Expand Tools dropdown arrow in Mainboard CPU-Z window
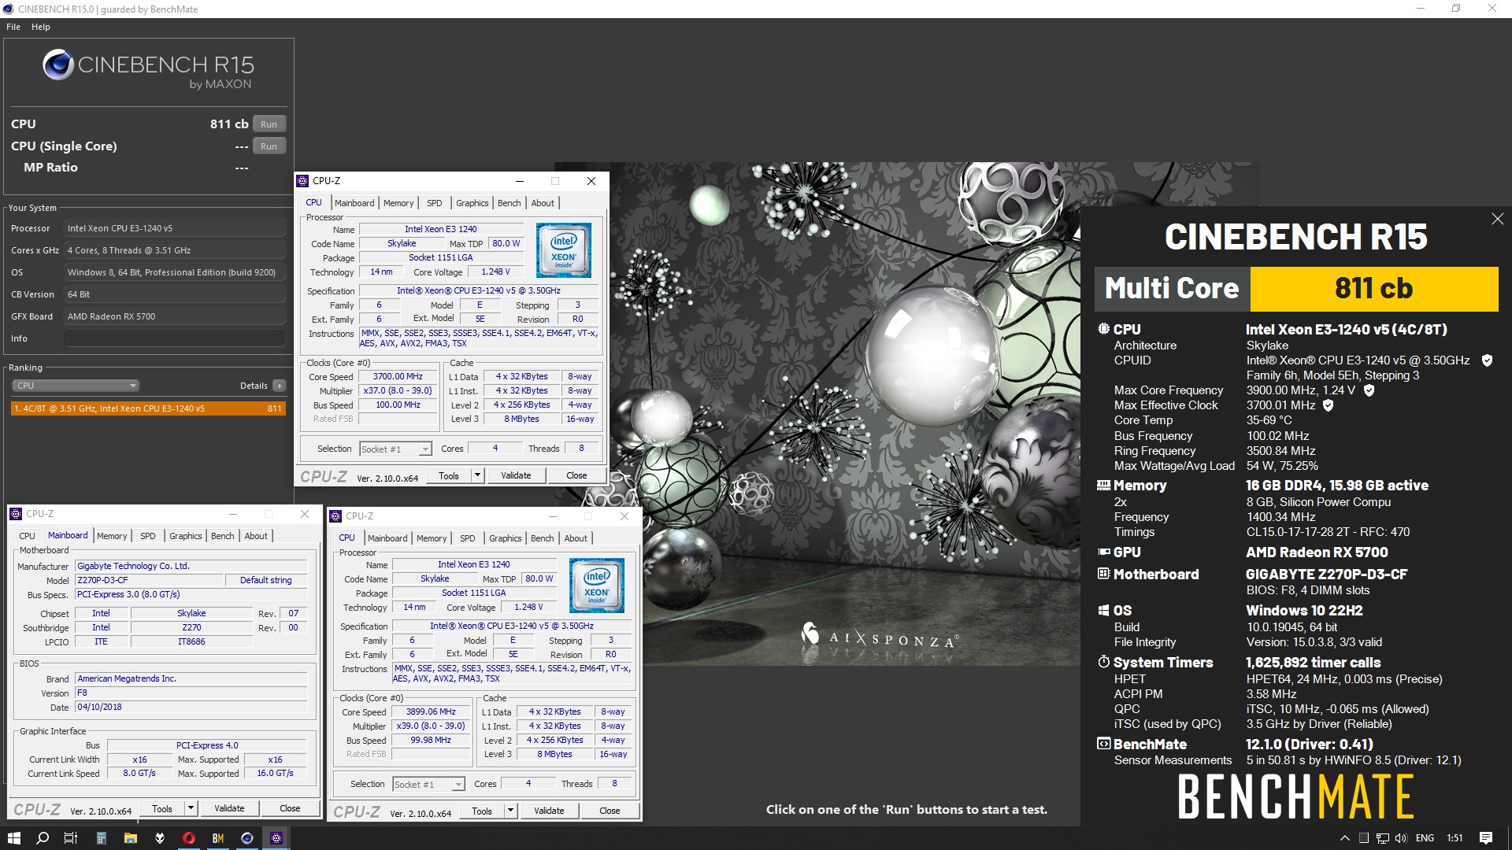The image size is (1512, 850). (x=190, y=808)
